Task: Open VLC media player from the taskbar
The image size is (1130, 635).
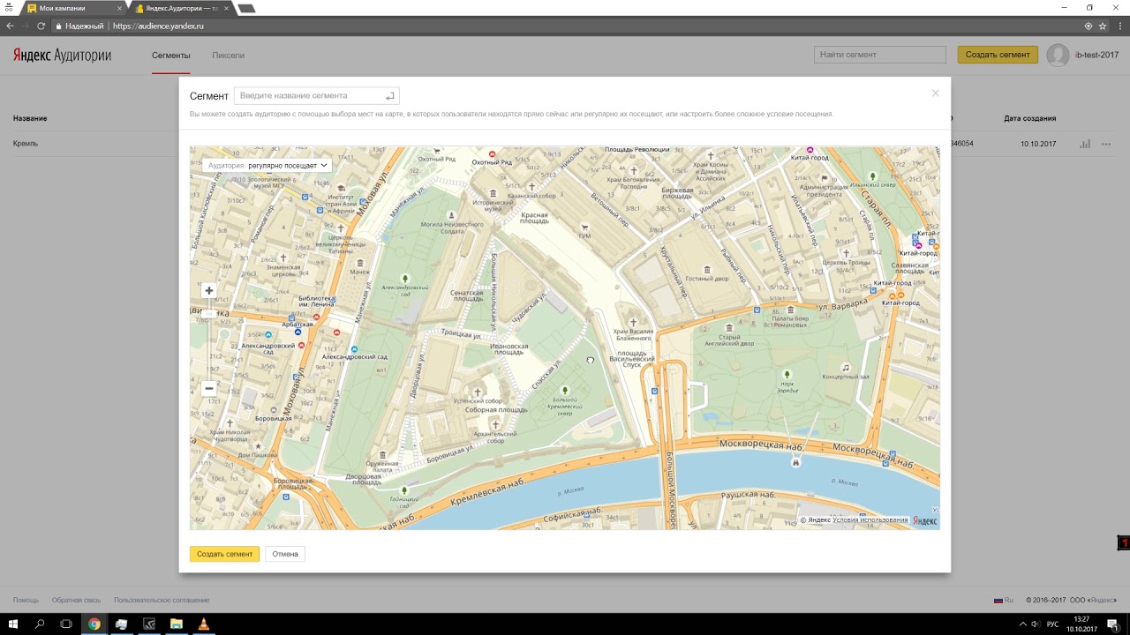Action: point(204,624)
